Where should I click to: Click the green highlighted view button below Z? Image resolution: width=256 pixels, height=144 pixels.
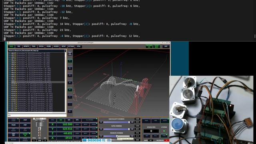(x=70, y=90)
